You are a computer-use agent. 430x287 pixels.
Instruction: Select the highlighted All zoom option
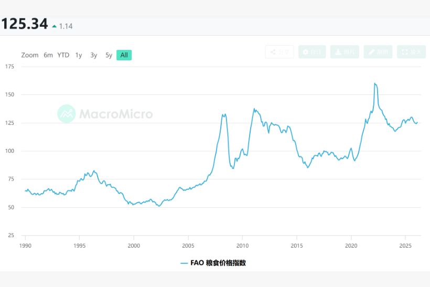[x=124, y=55]
